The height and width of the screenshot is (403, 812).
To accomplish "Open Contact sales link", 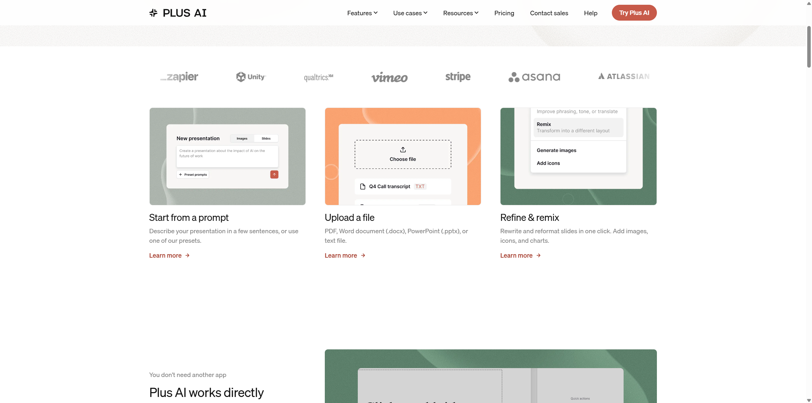I will click(x=549, y=13).
